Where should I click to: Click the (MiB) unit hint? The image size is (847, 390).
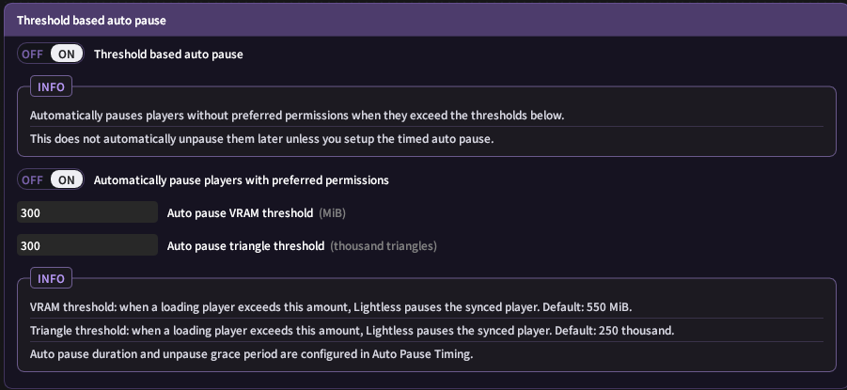point(332,213)
